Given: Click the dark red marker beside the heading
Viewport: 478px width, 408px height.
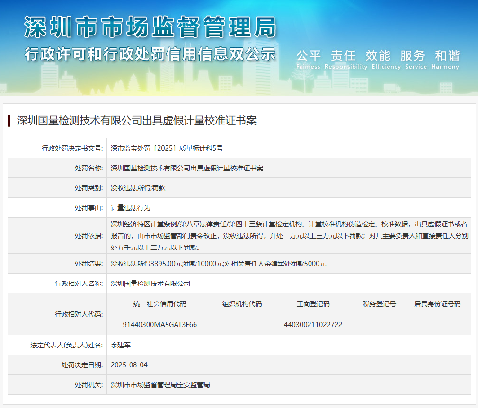Looking at the screenshot, I should pos(9,121).
